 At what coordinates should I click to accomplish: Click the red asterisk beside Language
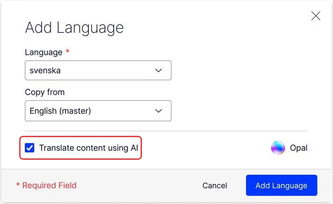point(67,51)
